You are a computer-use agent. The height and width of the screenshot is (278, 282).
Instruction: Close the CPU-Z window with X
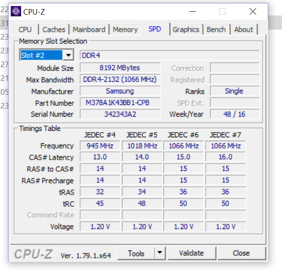(253, 12)
